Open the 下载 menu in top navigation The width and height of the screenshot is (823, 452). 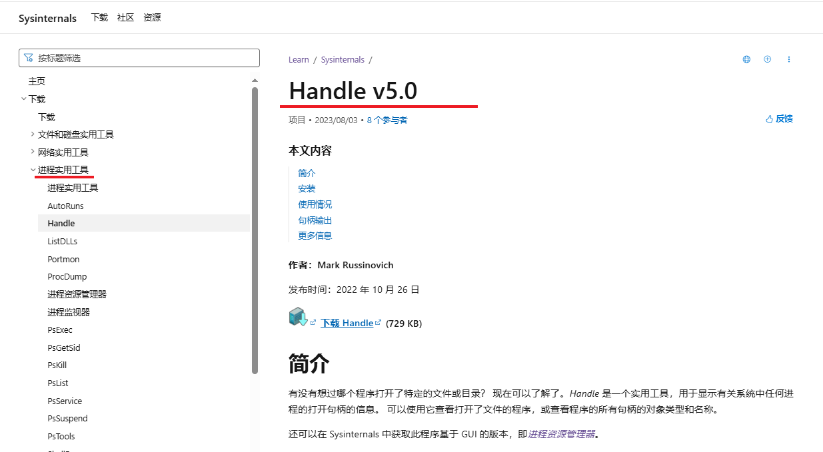coord(99,17)
